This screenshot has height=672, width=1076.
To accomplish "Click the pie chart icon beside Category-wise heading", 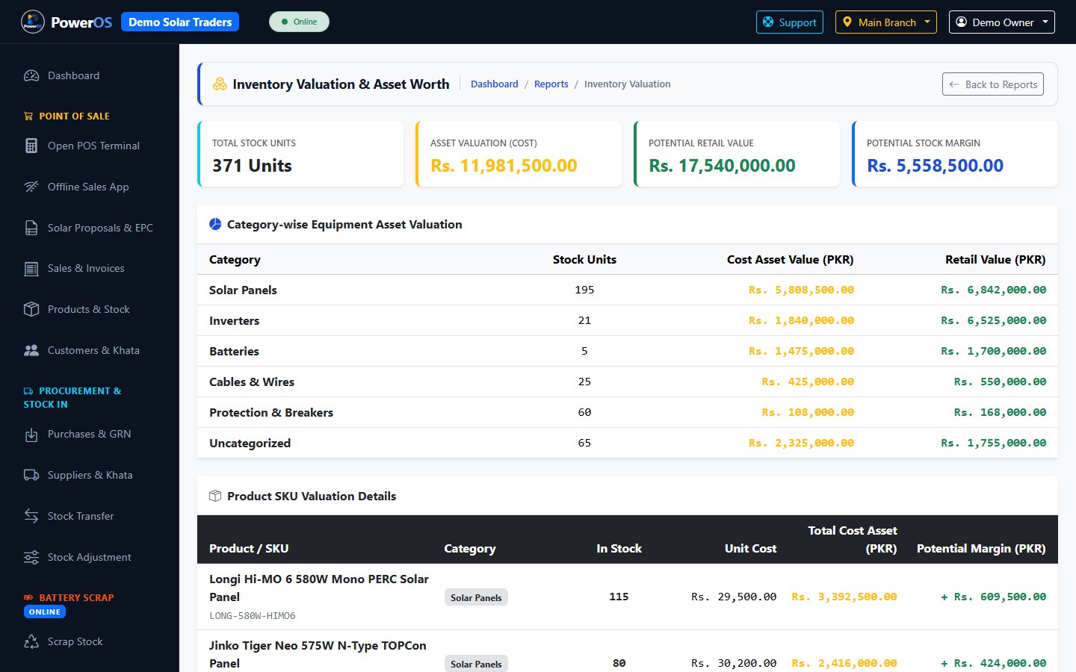I will click(x=215, y=224).
